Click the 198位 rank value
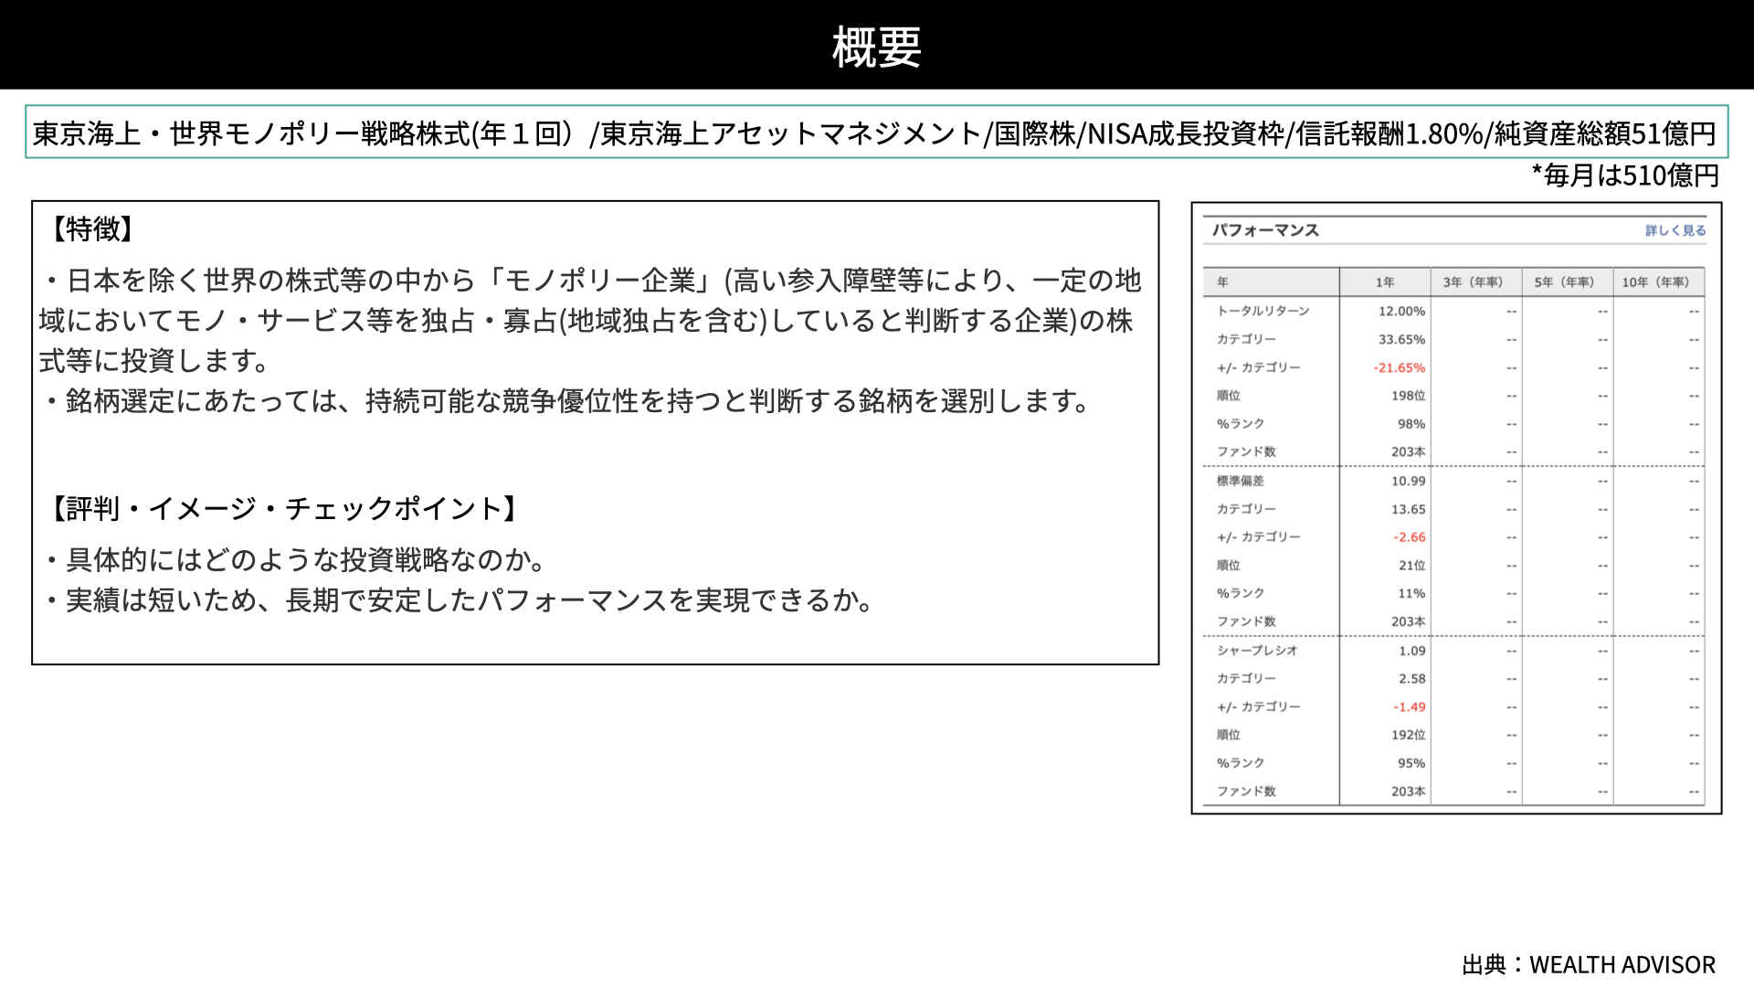The image size is (1754, 987). coord(1408,396)
